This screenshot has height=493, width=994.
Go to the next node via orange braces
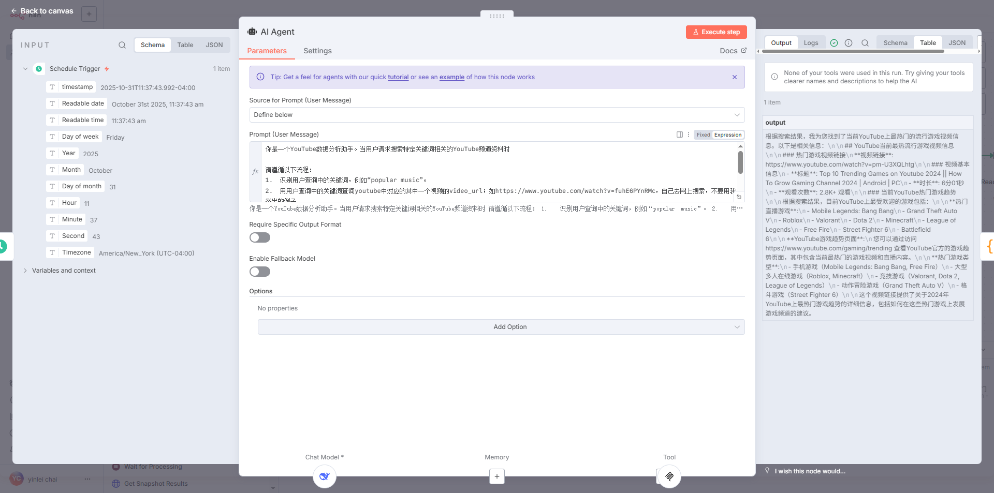coord(989,246)
